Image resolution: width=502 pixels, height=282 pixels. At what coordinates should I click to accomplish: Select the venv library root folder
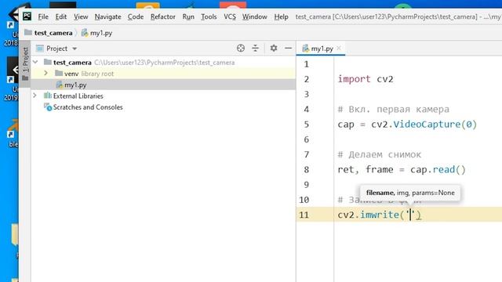click(163, 74)
